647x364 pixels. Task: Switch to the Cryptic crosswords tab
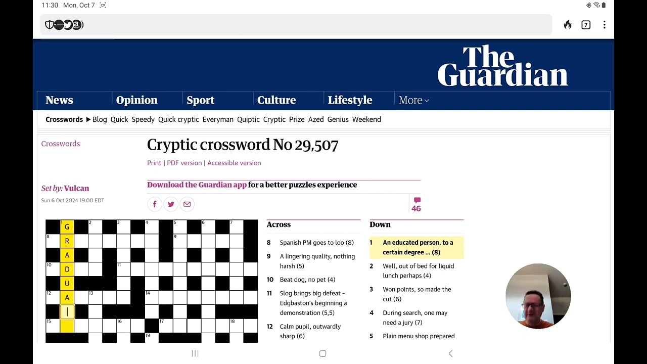[274, 119]
